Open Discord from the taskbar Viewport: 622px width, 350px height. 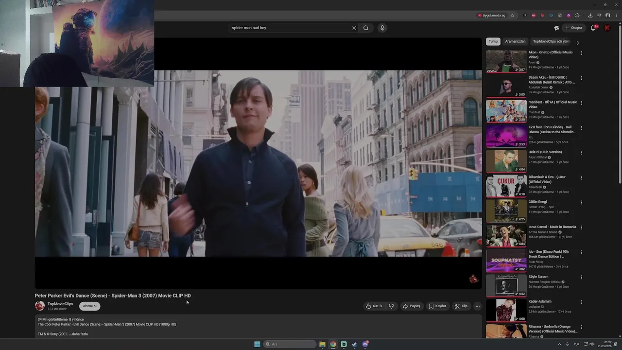365,344
